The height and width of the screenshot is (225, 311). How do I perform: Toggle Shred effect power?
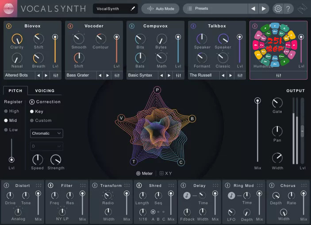click(139, 185)
